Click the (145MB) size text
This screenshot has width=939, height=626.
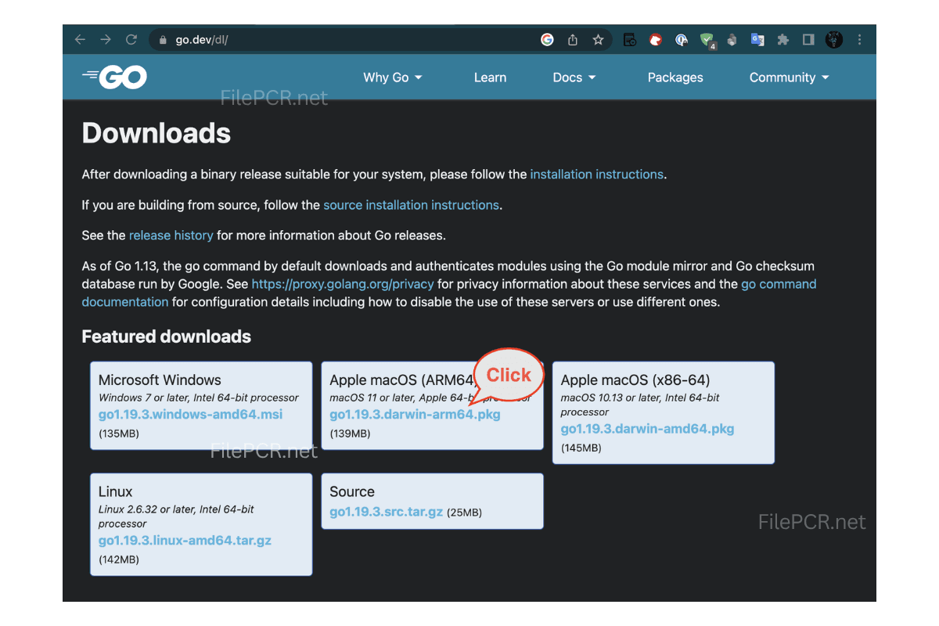click(x=581, y=448)
